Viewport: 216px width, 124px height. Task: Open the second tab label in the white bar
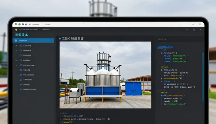(47, 25)
